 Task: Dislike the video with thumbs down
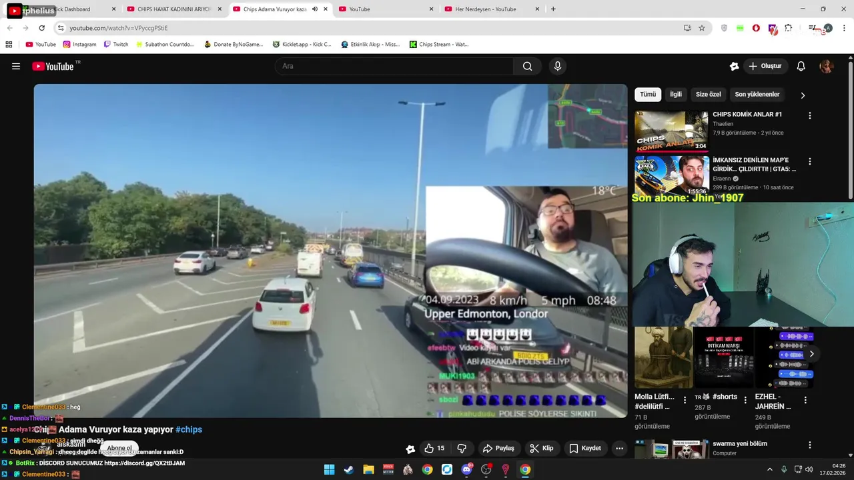point(462,448)
